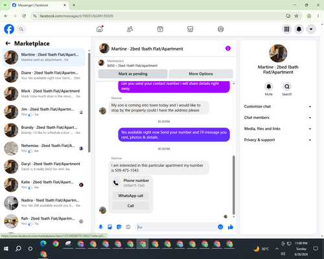Open the taskbar clock and date

301,249
